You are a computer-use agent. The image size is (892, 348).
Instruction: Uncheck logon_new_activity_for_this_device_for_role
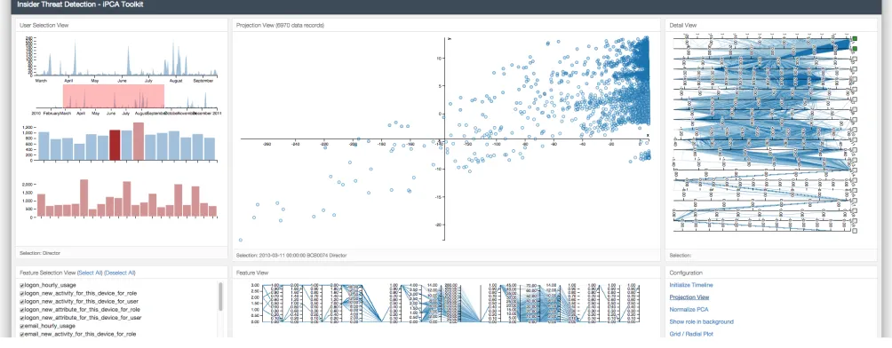(21, 293)
